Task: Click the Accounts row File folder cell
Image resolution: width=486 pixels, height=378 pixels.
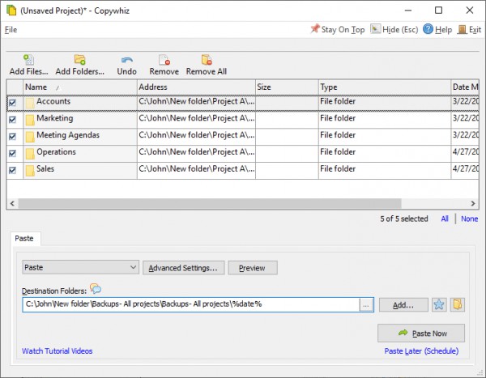Action: coord(385,103)
